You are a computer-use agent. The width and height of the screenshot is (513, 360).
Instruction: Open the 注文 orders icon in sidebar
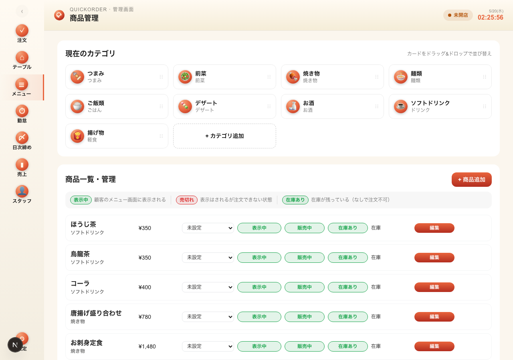click(22, 30)
